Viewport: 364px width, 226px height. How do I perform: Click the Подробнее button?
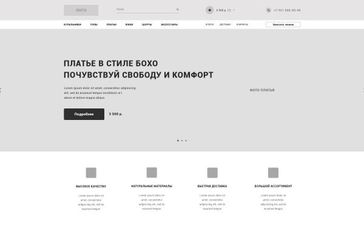click(84, 114)
